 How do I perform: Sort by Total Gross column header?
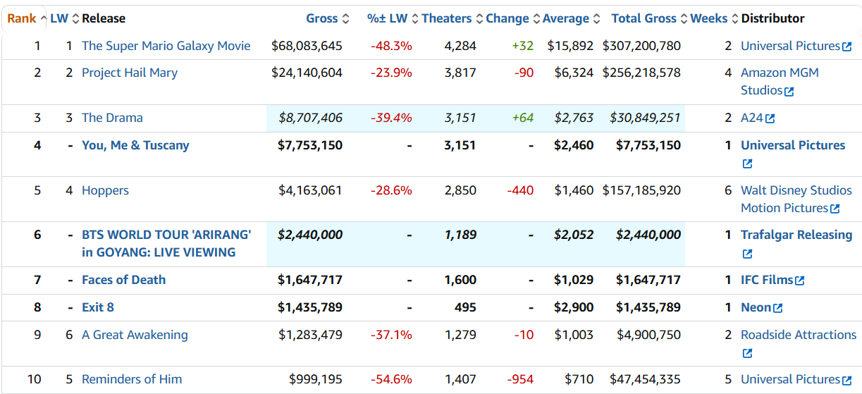point(644,18)
